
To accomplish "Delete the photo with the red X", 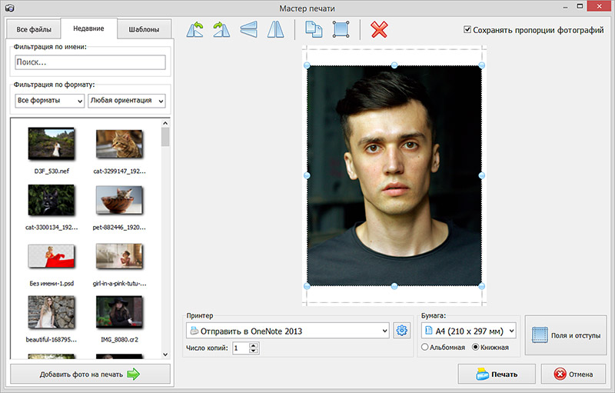I will coord(379,30).
